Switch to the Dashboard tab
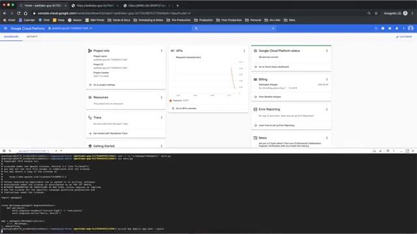 click(x=11, y=36)
